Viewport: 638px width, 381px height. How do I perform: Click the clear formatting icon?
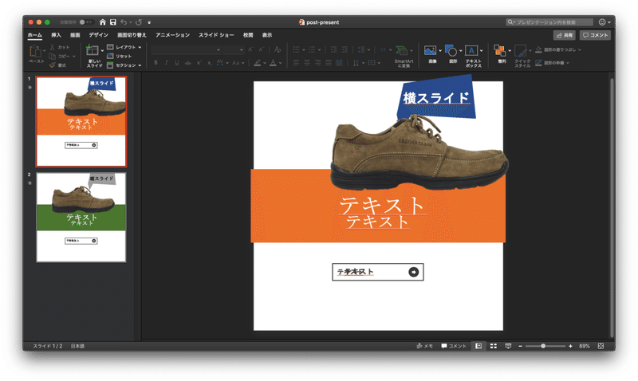pos(278,49)
